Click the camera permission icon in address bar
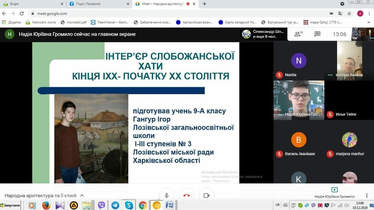Screen dimensions: 374x210 pyautogui.click(x=332, y=14)
